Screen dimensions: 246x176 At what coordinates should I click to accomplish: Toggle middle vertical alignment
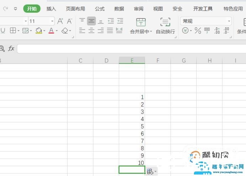91,21
